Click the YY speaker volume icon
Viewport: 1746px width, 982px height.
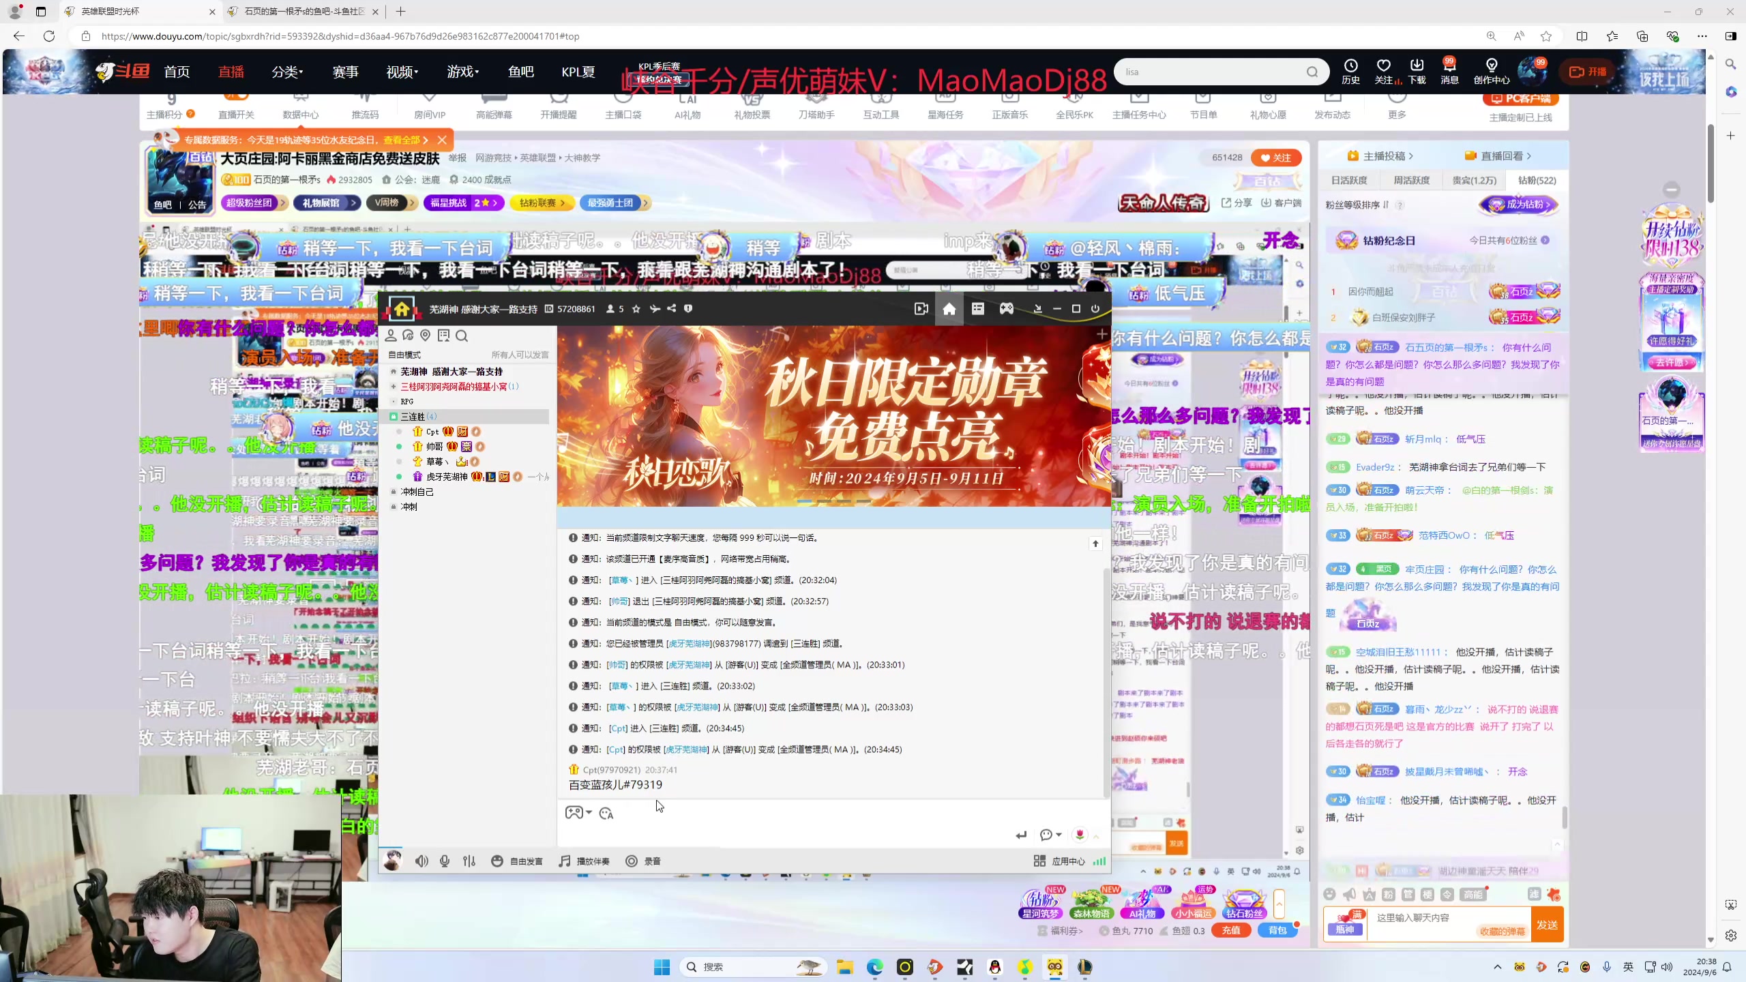(x=421, y=861)
